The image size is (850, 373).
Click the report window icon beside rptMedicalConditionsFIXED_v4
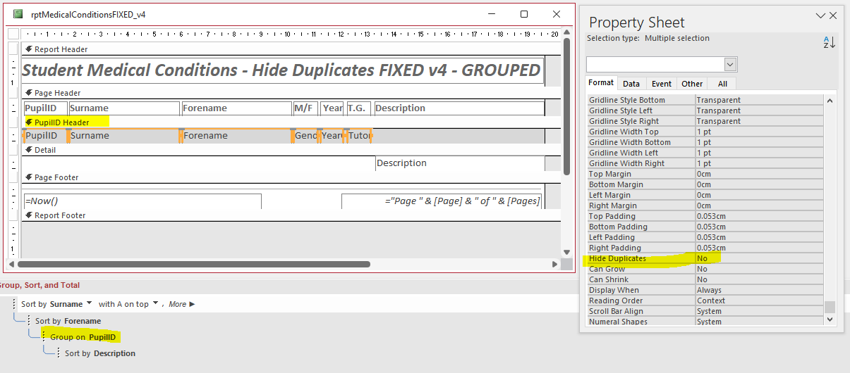(x=18, y=14)
